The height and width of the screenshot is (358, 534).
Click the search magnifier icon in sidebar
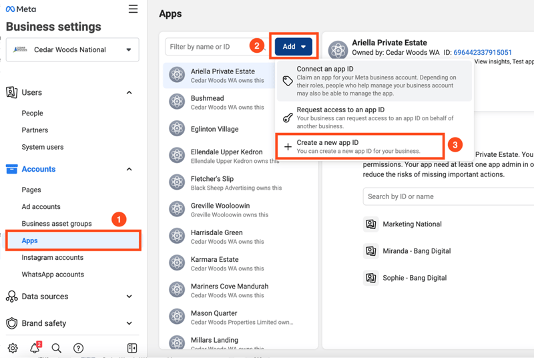[x=57, y=348]
